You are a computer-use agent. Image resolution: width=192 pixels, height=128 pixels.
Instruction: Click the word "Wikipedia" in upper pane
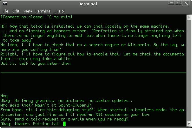pyautogui.click(x=139, y=45)
